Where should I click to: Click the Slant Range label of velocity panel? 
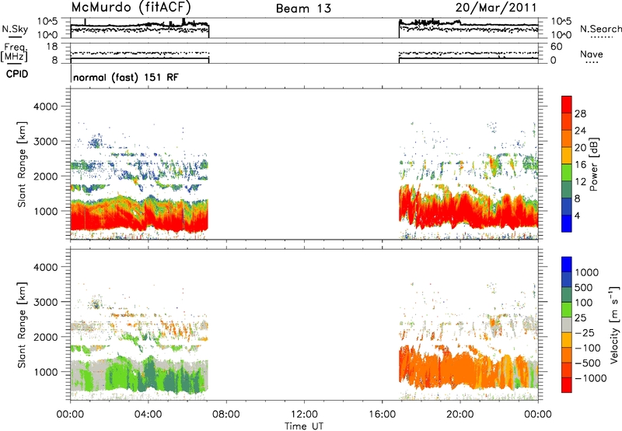coord(22,324)
